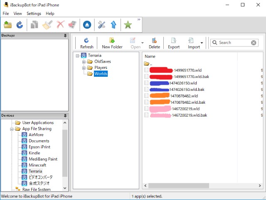The height and width of the screenshot is (200, 266).
Task: Collapse the Terraria tree root
Action: tap(78, 56)
